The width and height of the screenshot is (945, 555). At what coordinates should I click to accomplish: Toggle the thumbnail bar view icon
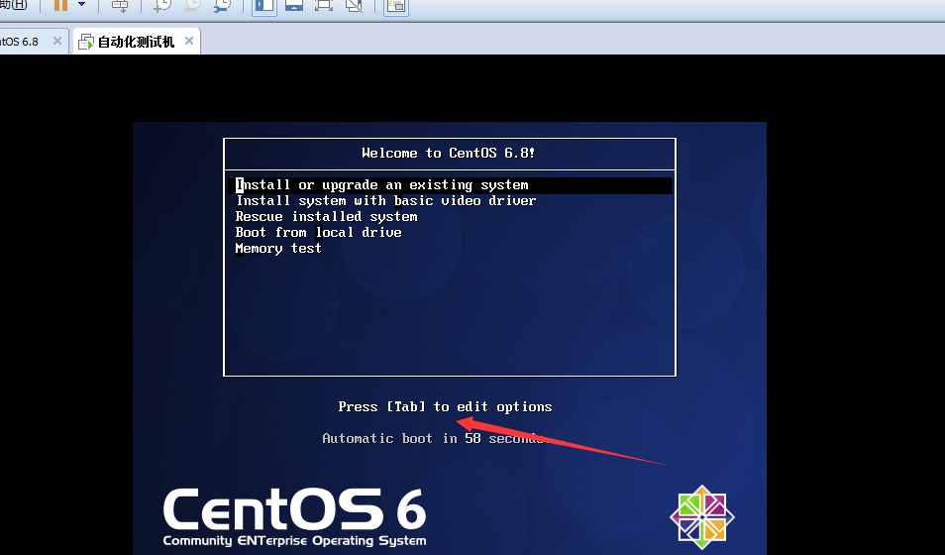(x=294, y=6)
